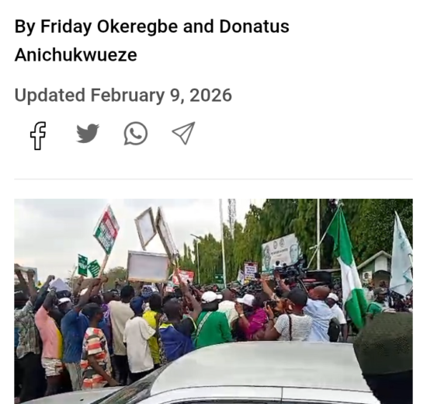Share via the Twitter bird icon
The width and height of the screenshot is (427, 404).
pyautogui.click(x=88, y=134)
